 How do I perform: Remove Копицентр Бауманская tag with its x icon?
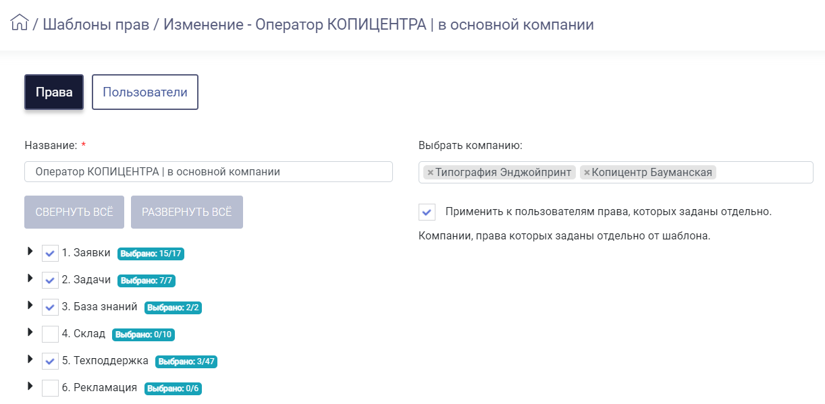587,173
